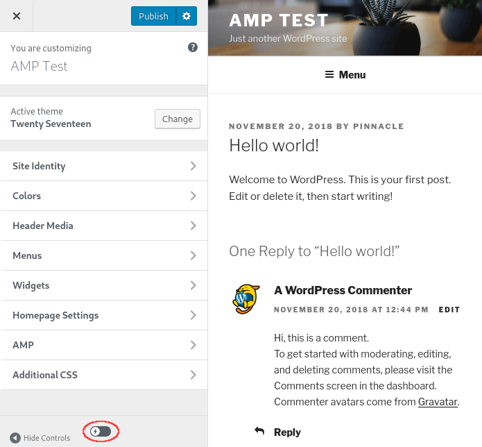Expand Additional CSS via its chevron
Viewport: 482px width, 447px height.
pyautogui.click(x=193, y=375)
